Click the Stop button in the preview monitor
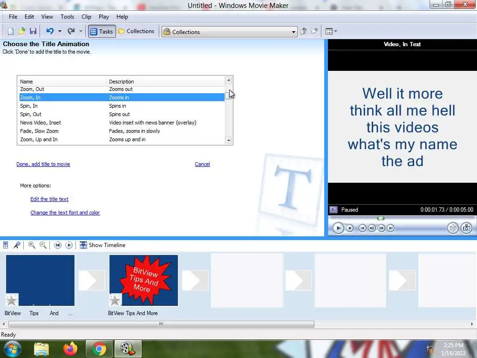The height and width of the screenshot is (358, 477). [x=350, y=228]
